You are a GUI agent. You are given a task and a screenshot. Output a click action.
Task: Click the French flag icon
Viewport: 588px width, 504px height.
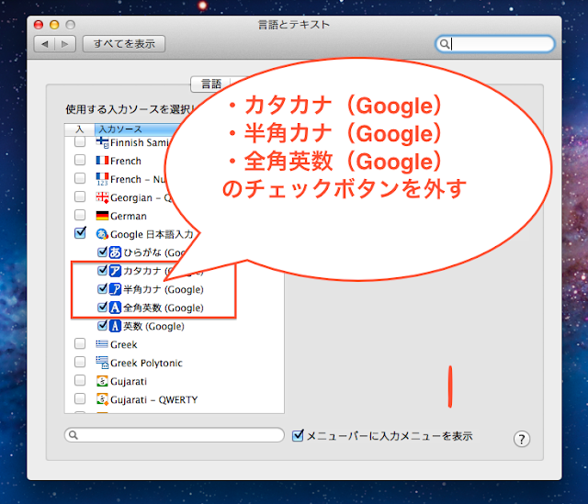102,161
